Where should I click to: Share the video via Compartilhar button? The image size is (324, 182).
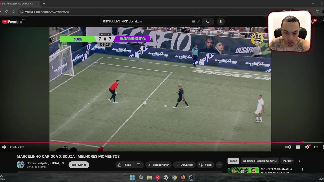pos(158,165)
